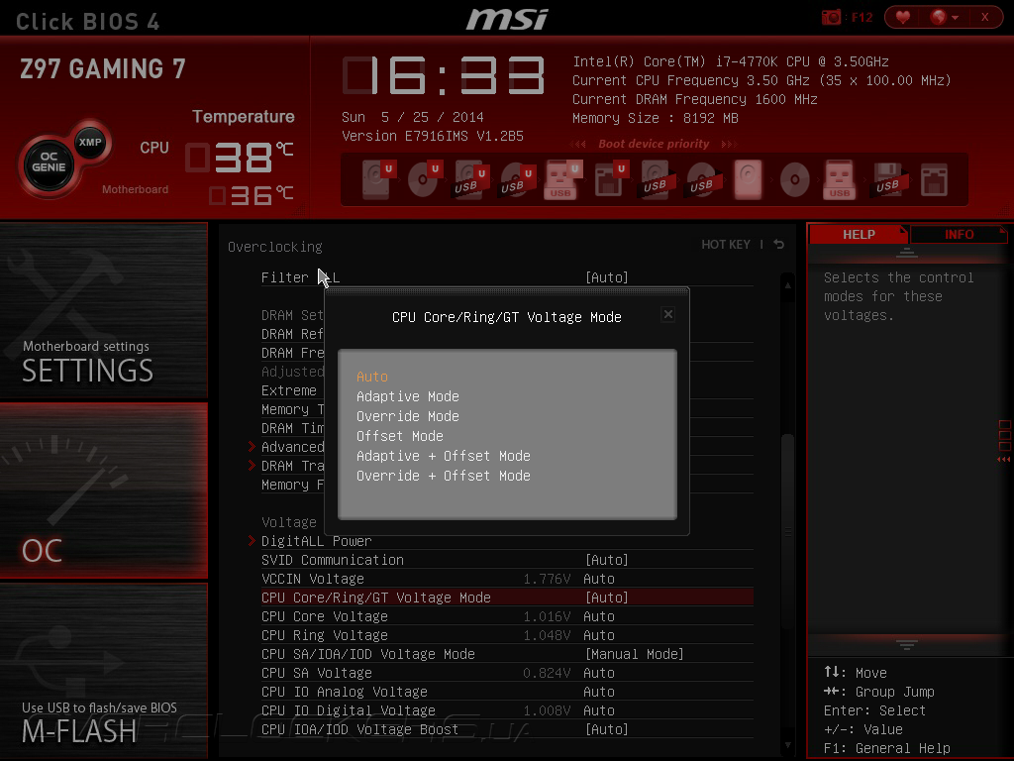Image resolution: width=1014 pixels, height=761 pixels.
Task: Select the UEFI USB key boot icon
Action: click(562, 179)
